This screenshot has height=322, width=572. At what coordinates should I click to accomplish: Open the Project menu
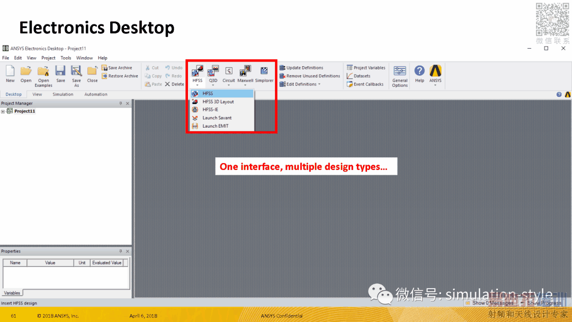pos(48,58)
